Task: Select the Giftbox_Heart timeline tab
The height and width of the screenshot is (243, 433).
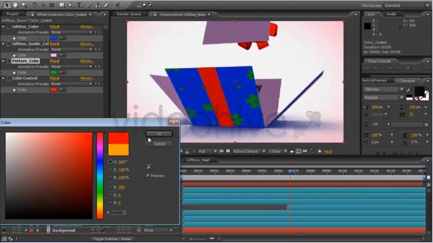Action: [x=198, y=160]
